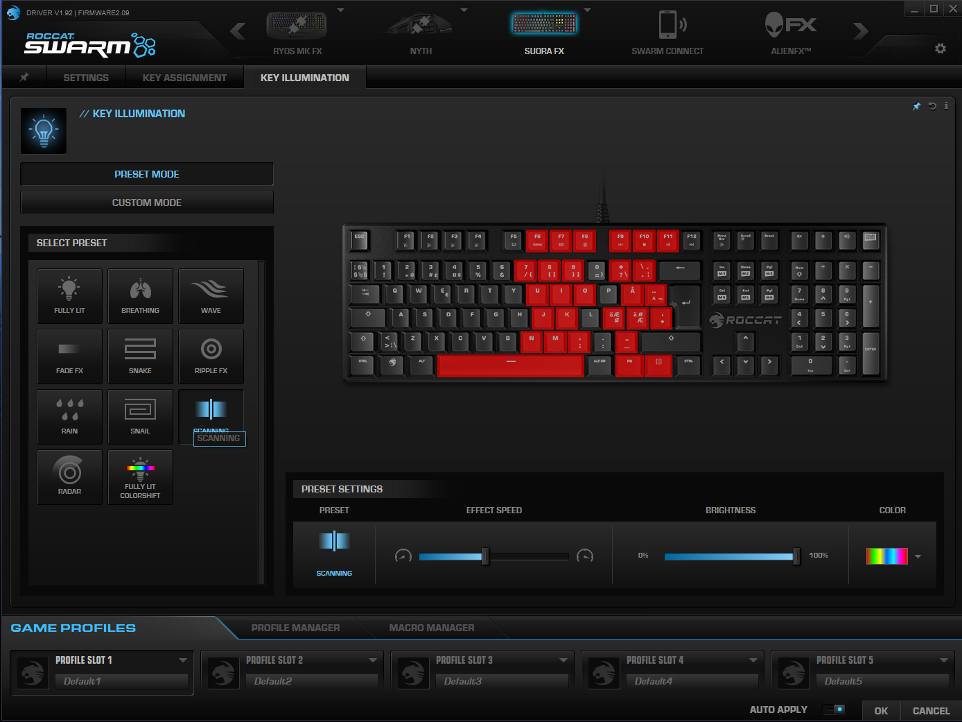
Task: Adjust the Effect Speed slider handle
Action: coord(485,556)
